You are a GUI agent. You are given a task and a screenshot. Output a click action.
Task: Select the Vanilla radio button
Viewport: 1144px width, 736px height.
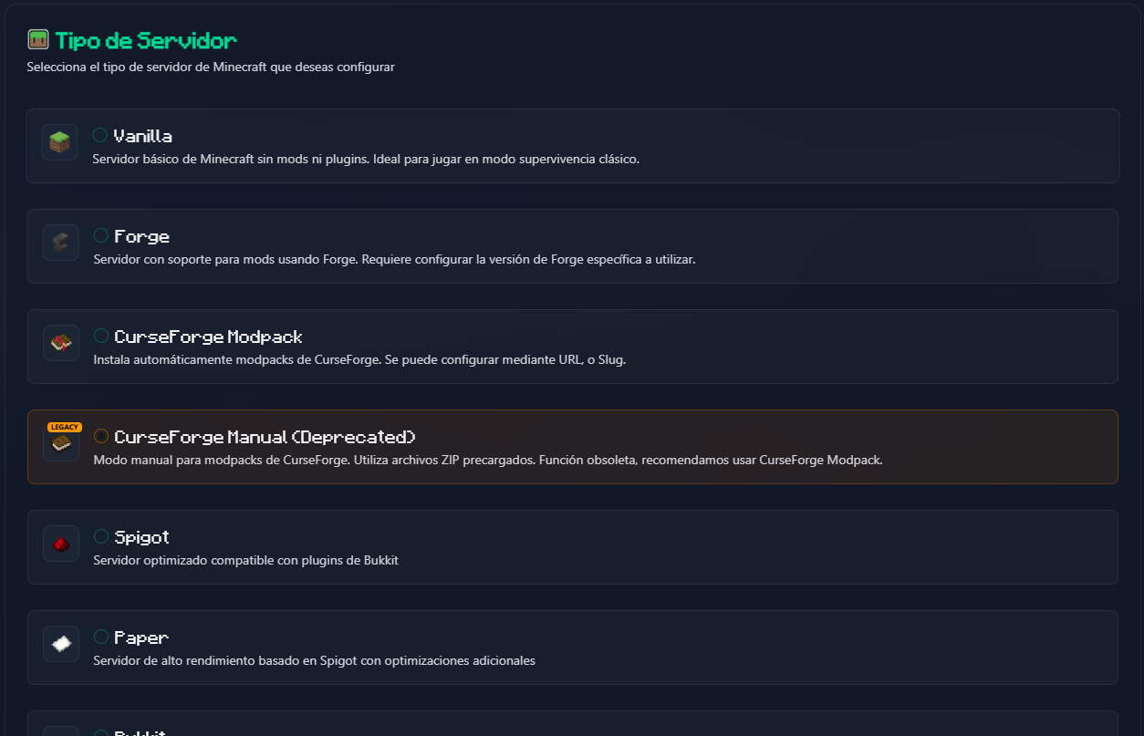[x=100, y=135]
